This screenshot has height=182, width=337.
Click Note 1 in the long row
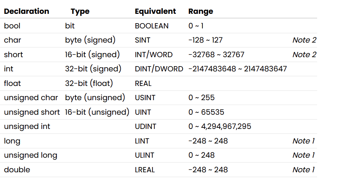303,141
